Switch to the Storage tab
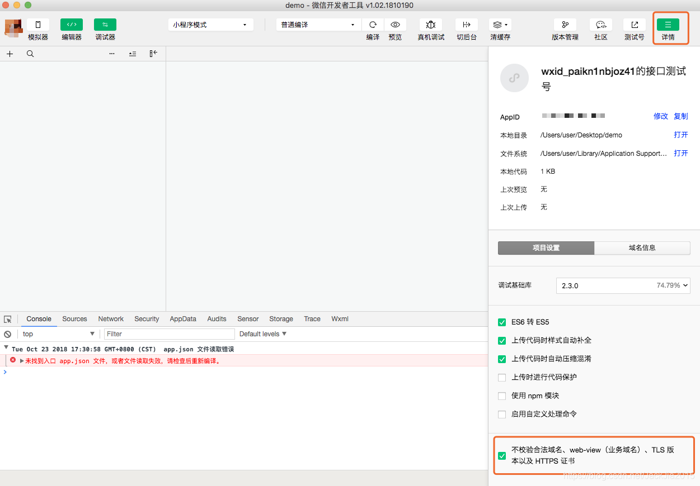This screenshot has width=700, height=486. coord(281,319)
